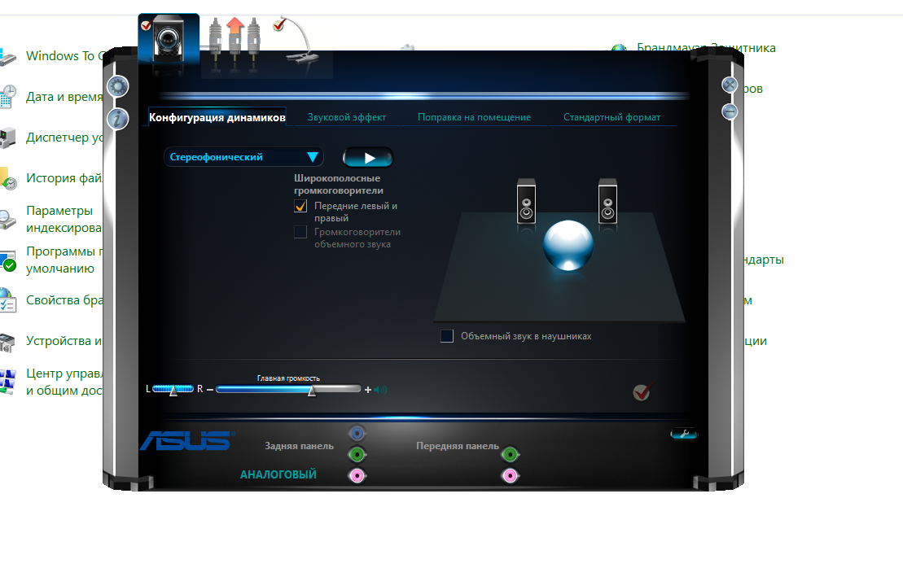Click the 'Дата и время' clock icon
Viewport: 903px width, 568px height.
[x=7, y=97]
